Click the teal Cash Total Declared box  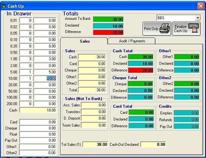pos(140,64)
